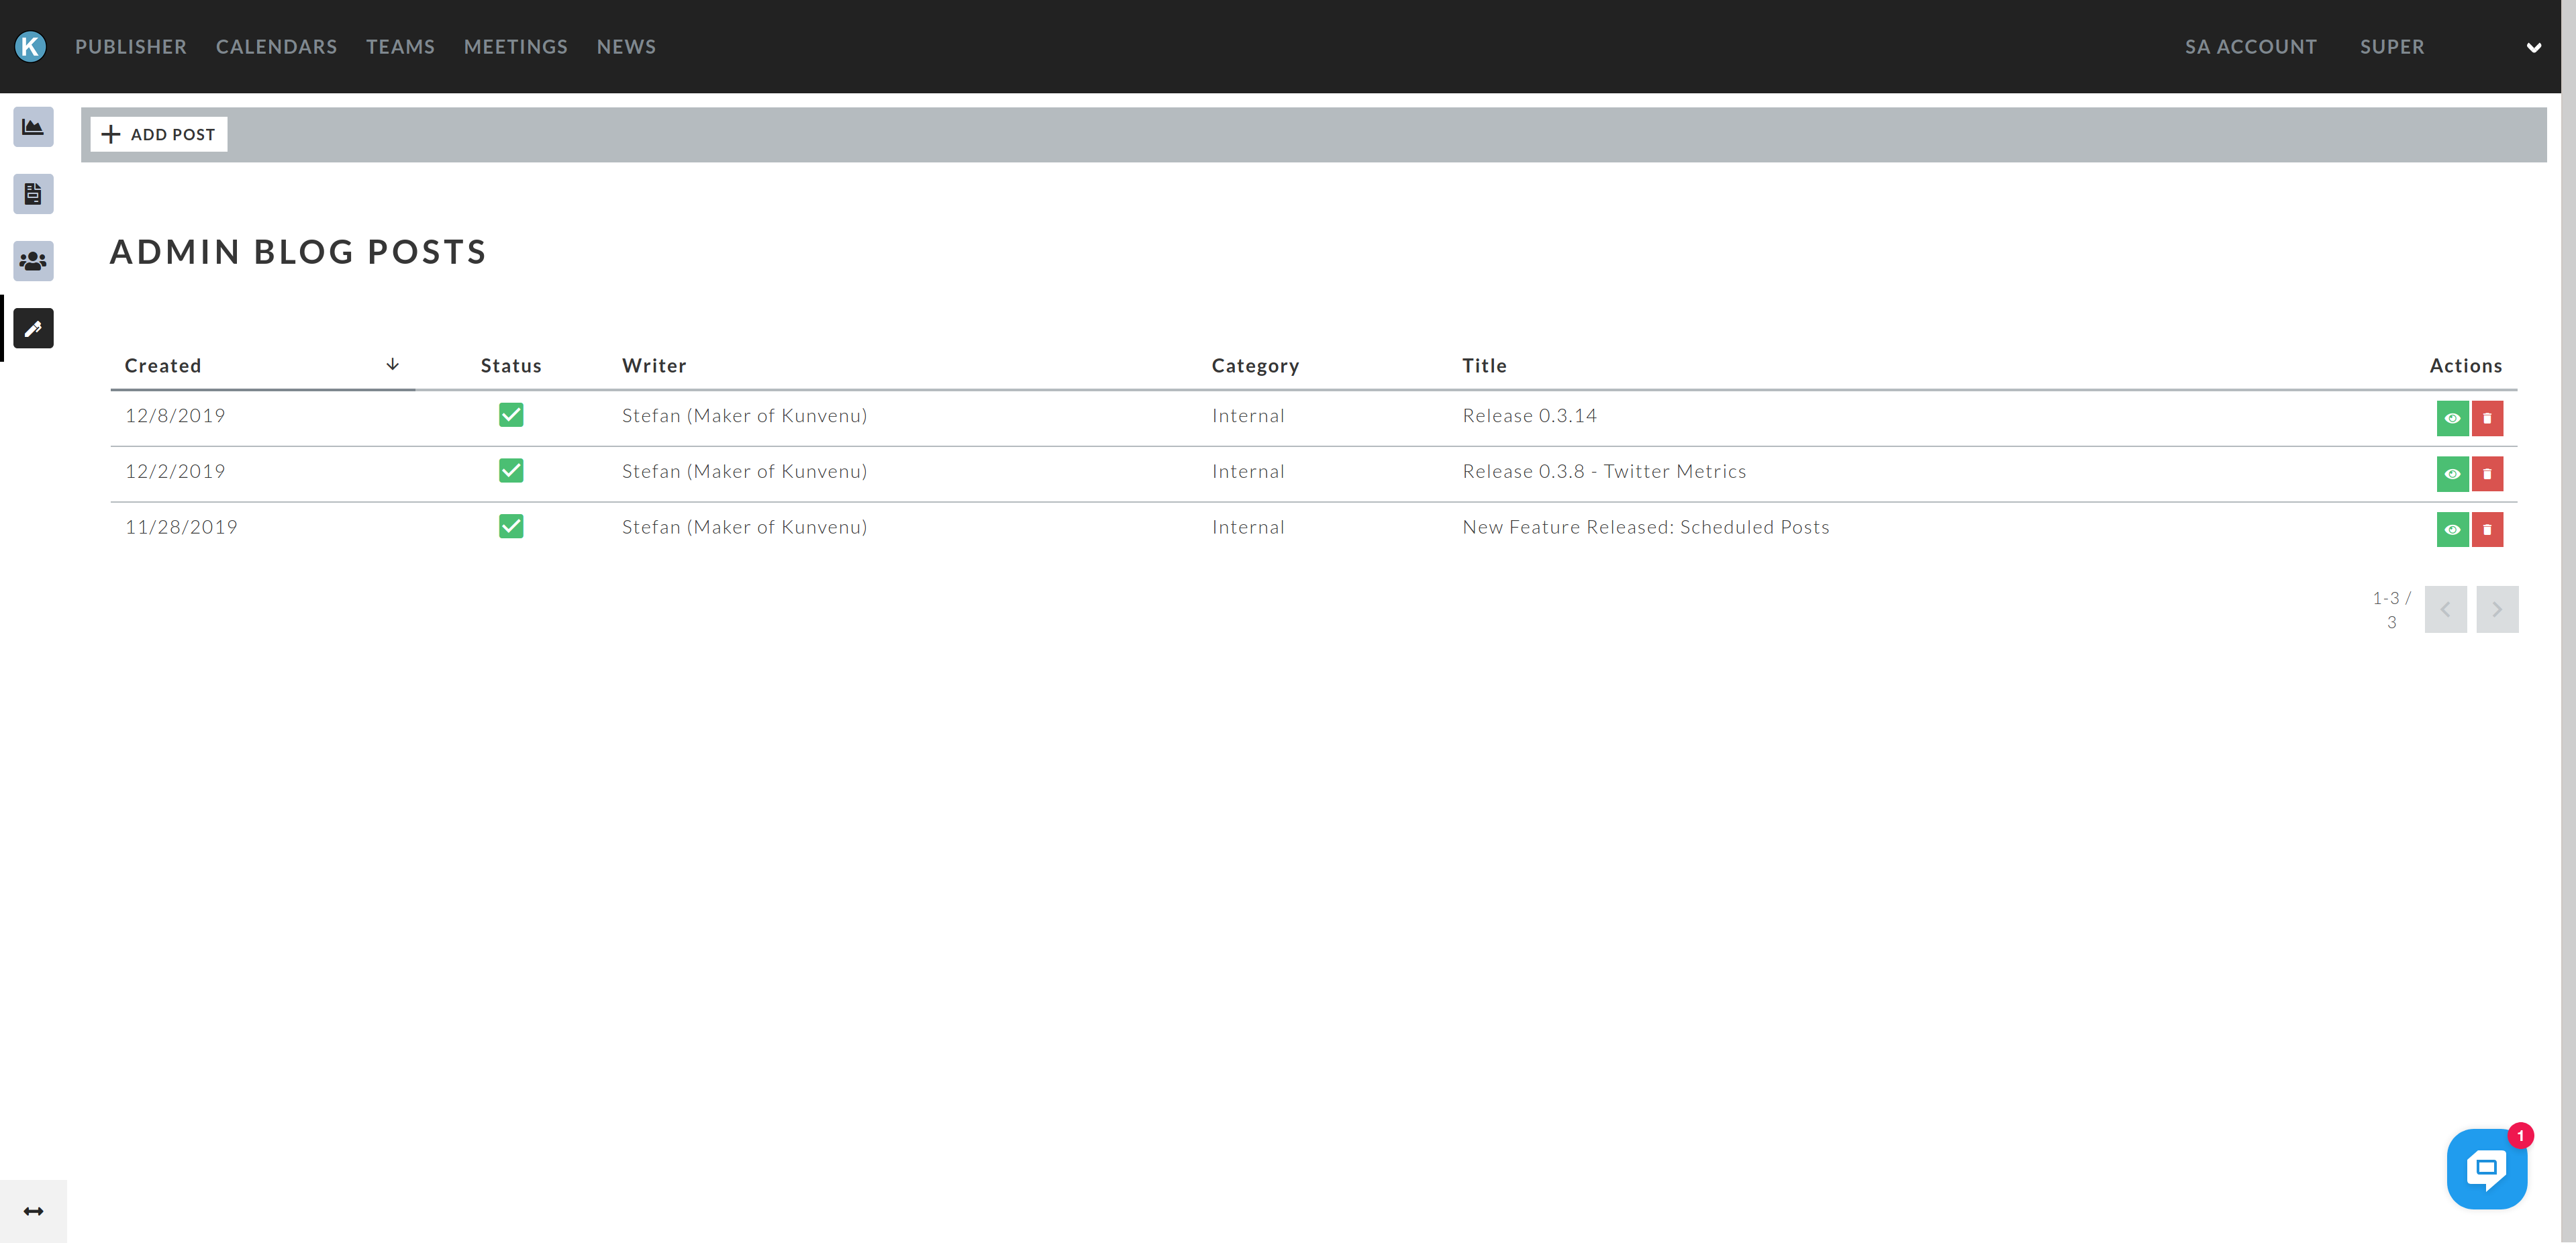
Task: Go to next page of posts
Action: pyautogui.click(x=2496, y=609)
